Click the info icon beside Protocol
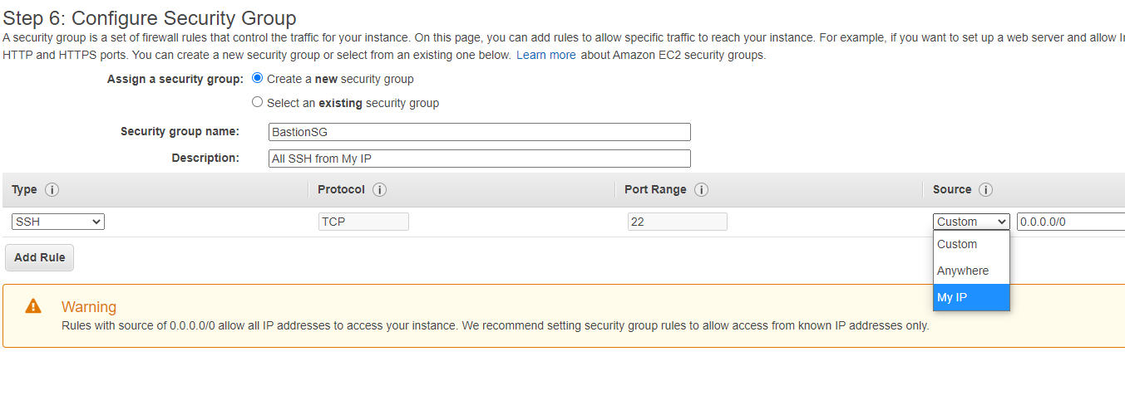 [x=379, y=190]
